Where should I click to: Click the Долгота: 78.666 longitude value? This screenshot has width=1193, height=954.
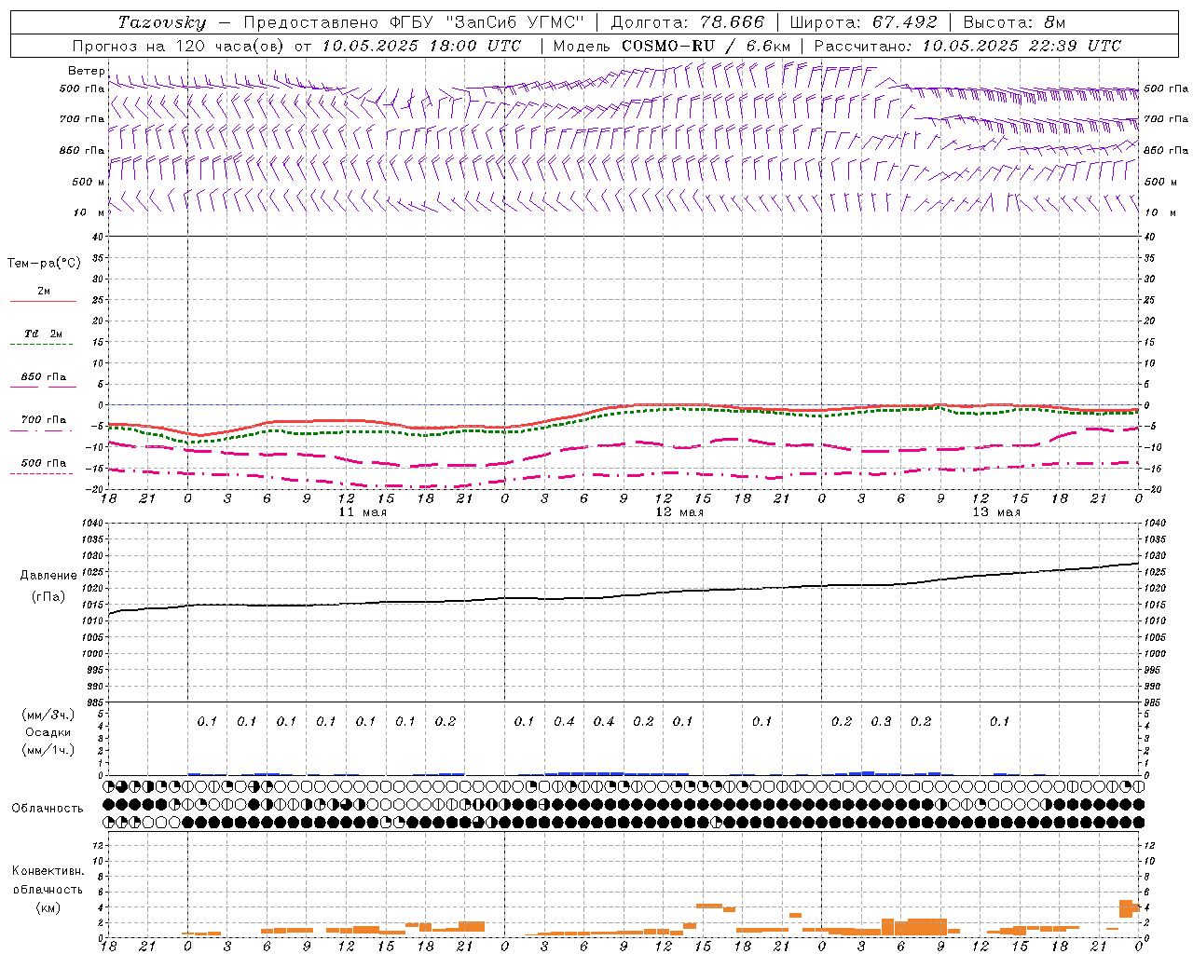[x=687, y=22]
